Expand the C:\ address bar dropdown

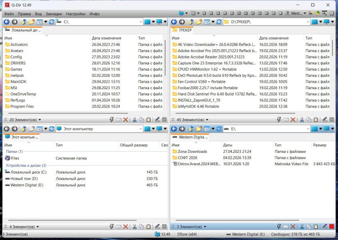pos(140,22)
